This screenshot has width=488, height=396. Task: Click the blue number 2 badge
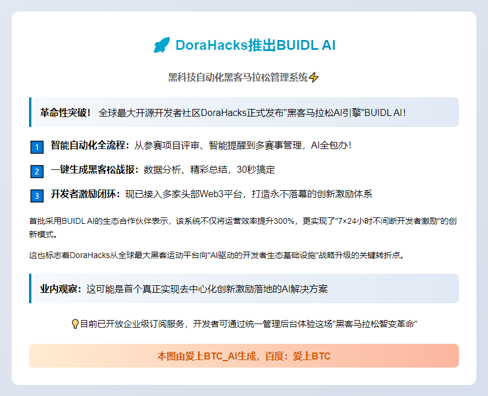(x=37, y=172)
